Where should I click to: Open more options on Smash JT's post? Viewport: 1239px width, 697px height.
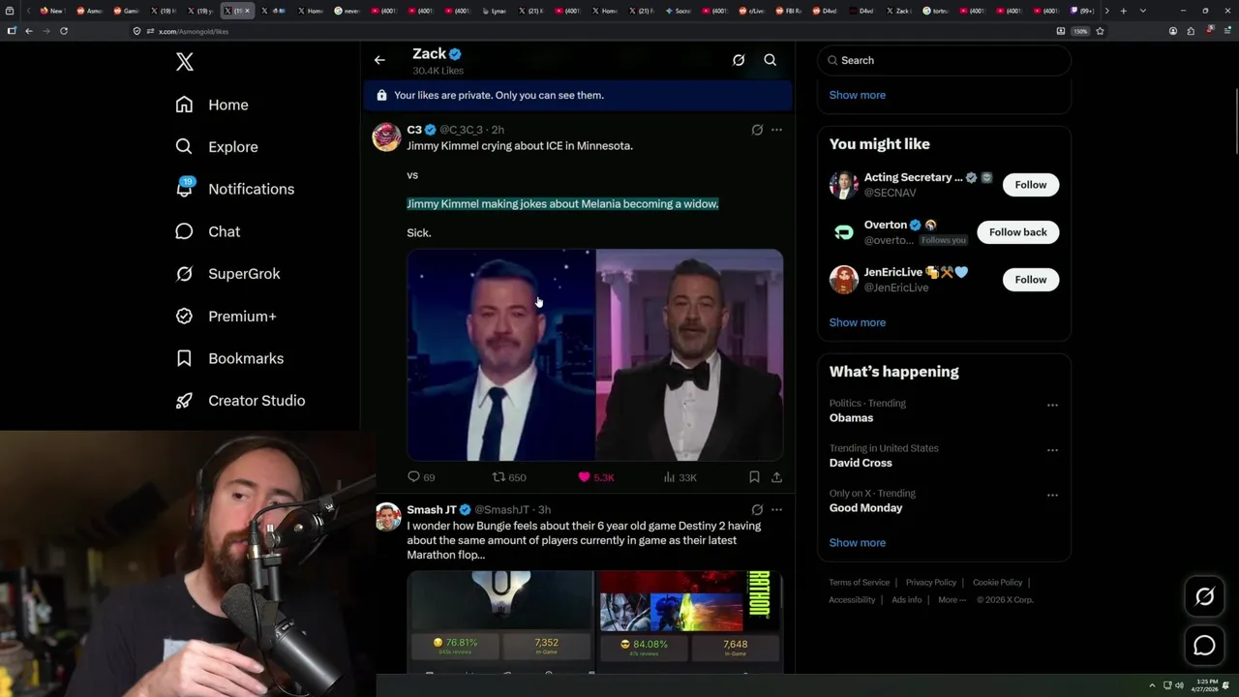776,510
